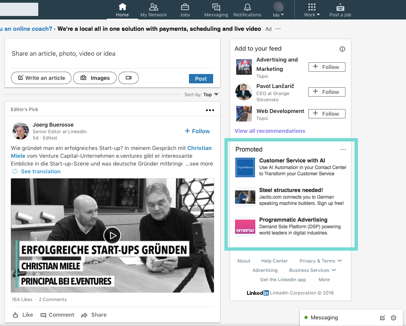Click DigitalGenius ad logo

pos(245,167)
